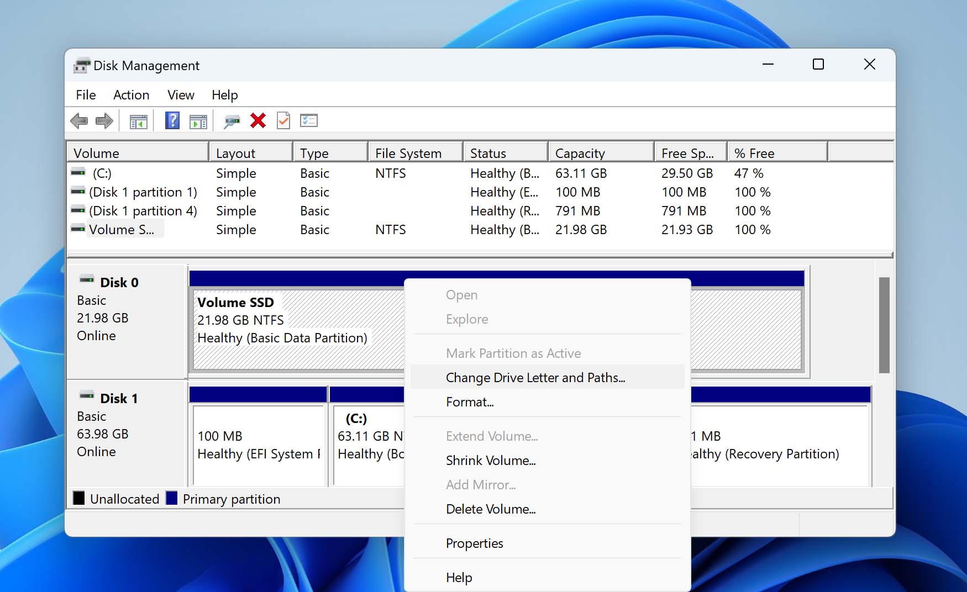Screen dimensions: 967x592
Task: Click the 29.50 GB free space cell
Action: (687, 173)
